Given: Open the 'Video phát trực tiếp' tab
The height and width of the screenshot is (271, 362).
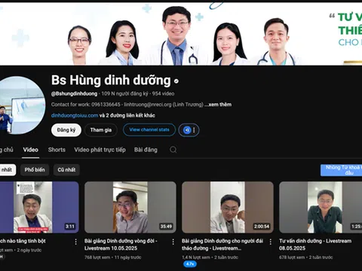Looking at the screenshot, I should (100, 150).
